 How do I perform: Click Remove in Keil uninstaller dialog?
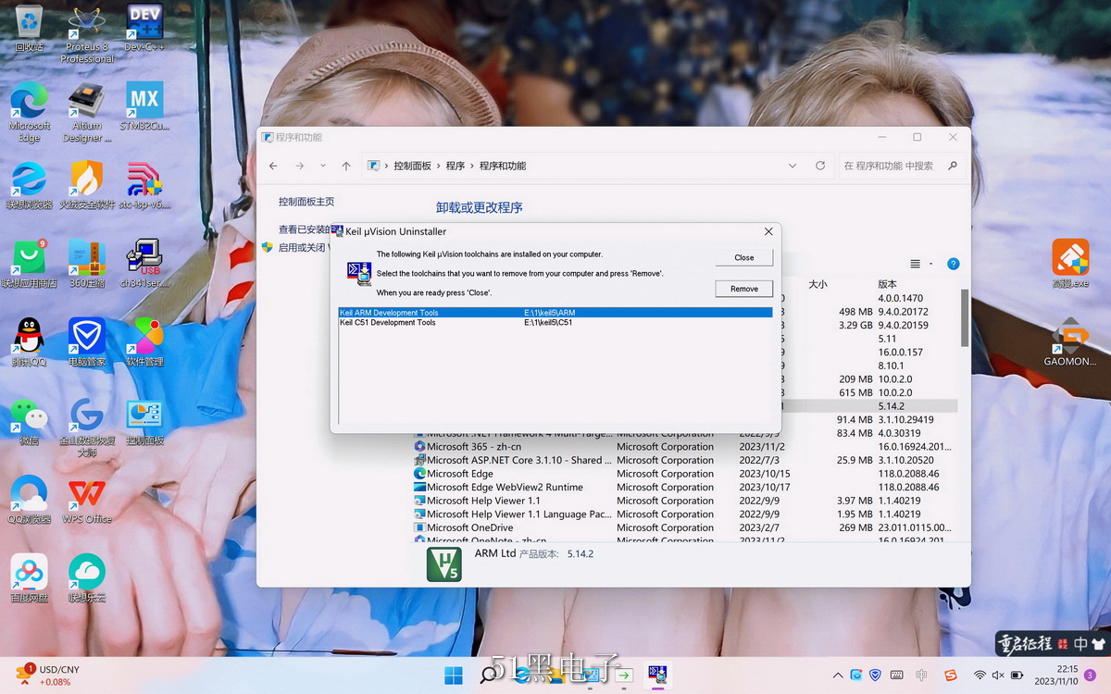[744, 289]
